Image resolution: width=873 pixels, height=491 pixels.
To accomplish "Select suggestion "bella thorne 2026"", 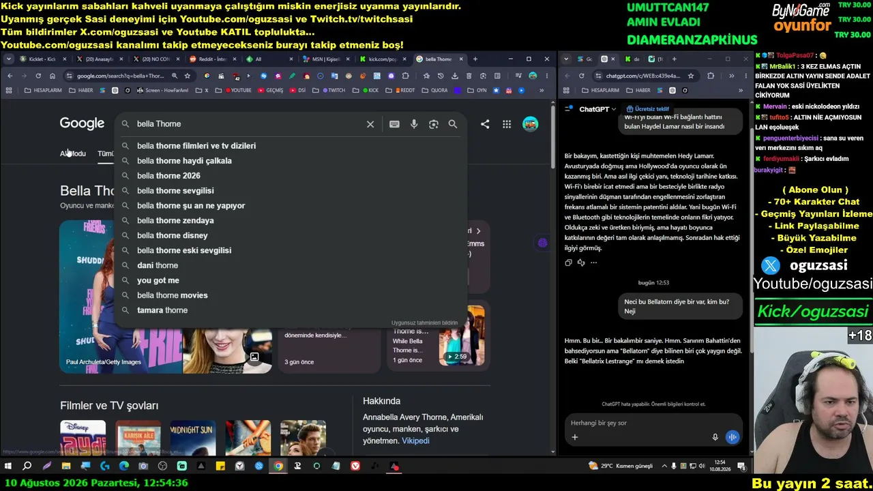I will tap(291, 176).
